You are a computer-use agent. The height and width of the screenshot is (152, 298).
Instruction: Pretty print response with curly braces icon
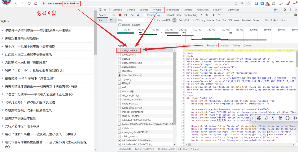180,149
